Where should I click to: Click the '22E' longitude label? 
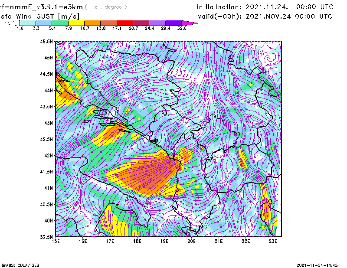[x=246, y=241]
